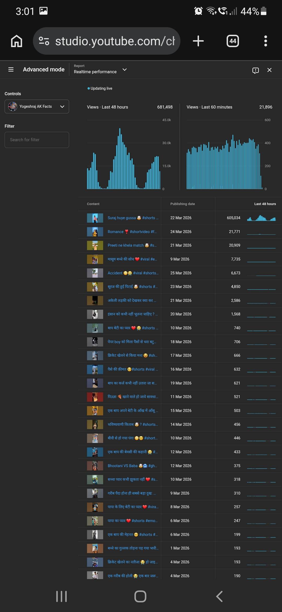Click the Search for filter field
Image resolution: width=282 pixels, height=612 pixels.
(x=37, y=140)
